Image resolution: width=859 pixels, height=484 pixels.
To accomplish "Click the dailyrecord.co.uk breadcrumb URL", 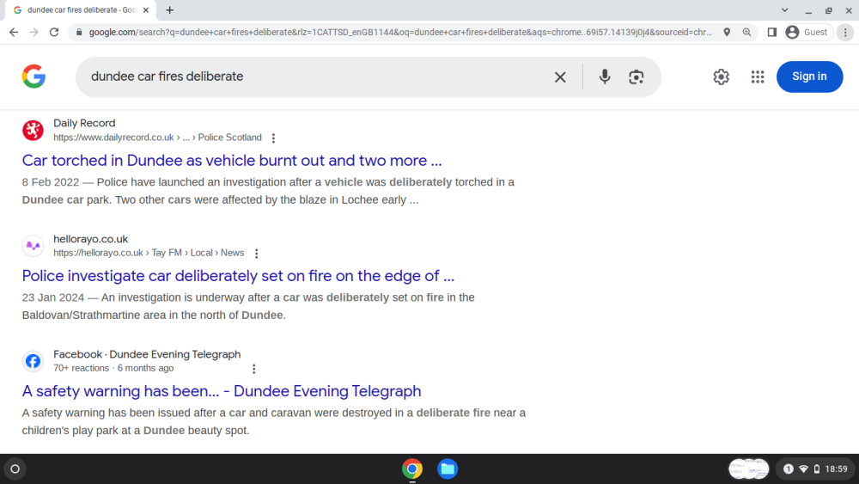I will pos(157,138).
